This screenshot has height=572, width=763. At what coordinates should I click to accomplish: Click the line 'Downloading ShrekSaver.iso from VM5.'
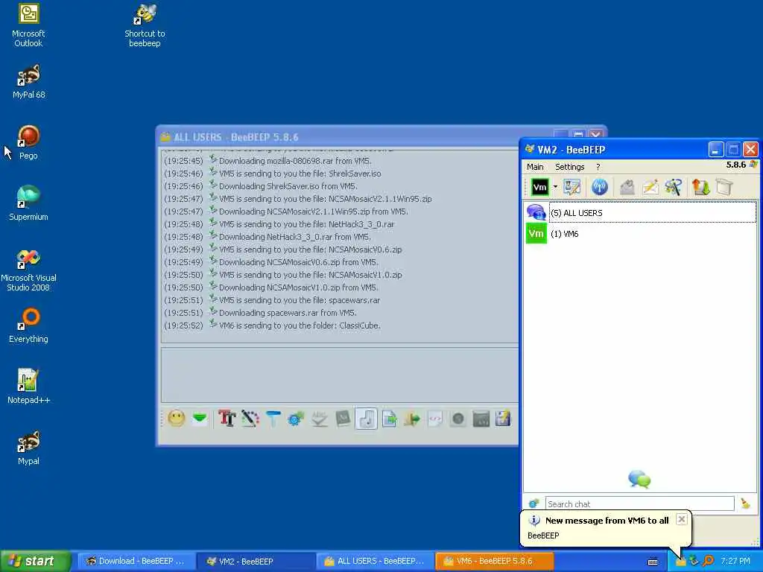point(288,186)
